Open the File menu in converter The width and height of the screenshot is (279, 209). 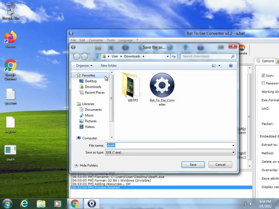pos(73,40)
